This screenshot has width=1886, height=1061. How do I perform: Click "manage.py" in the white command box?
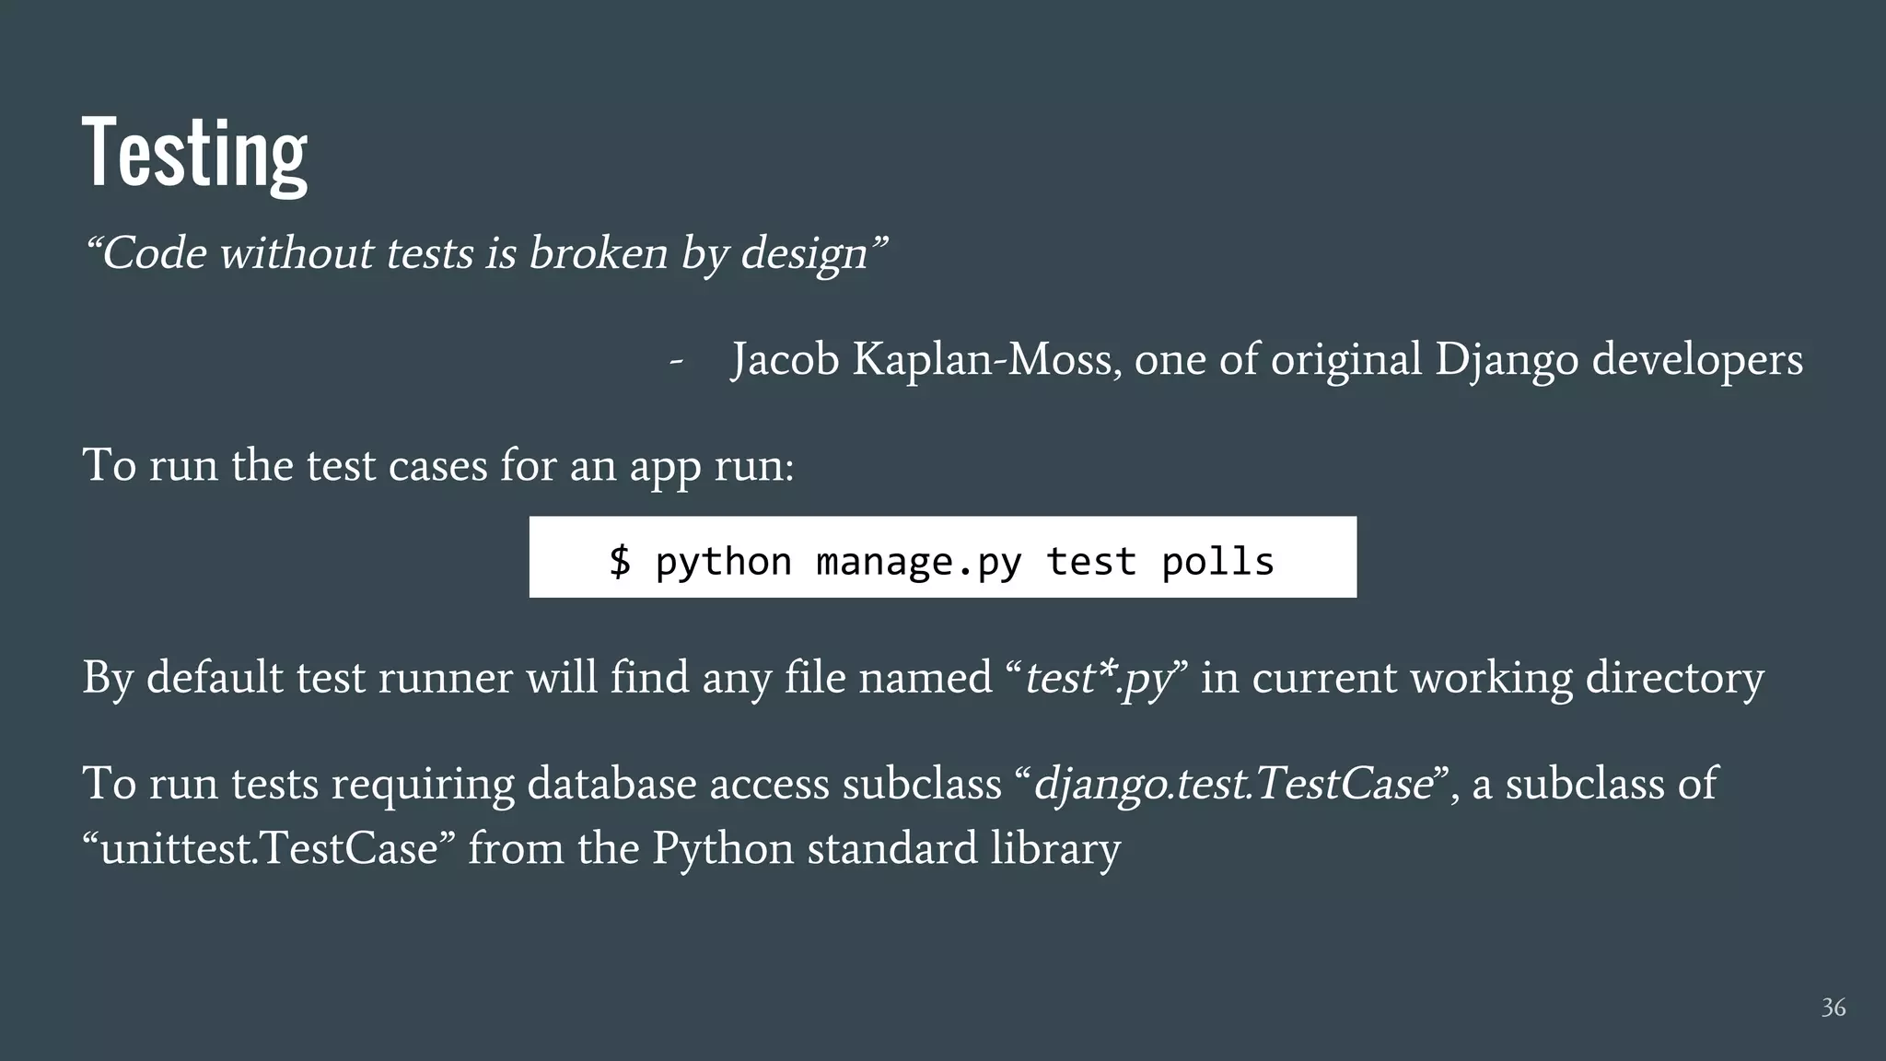[x=918, y=561]
